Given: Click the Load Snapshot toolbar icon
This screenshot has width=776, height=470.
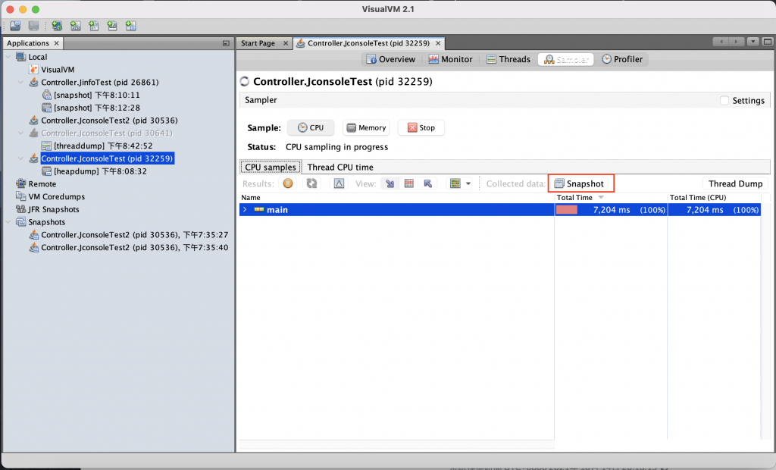Looking at the screenshot, I should (x=15, y=26).
